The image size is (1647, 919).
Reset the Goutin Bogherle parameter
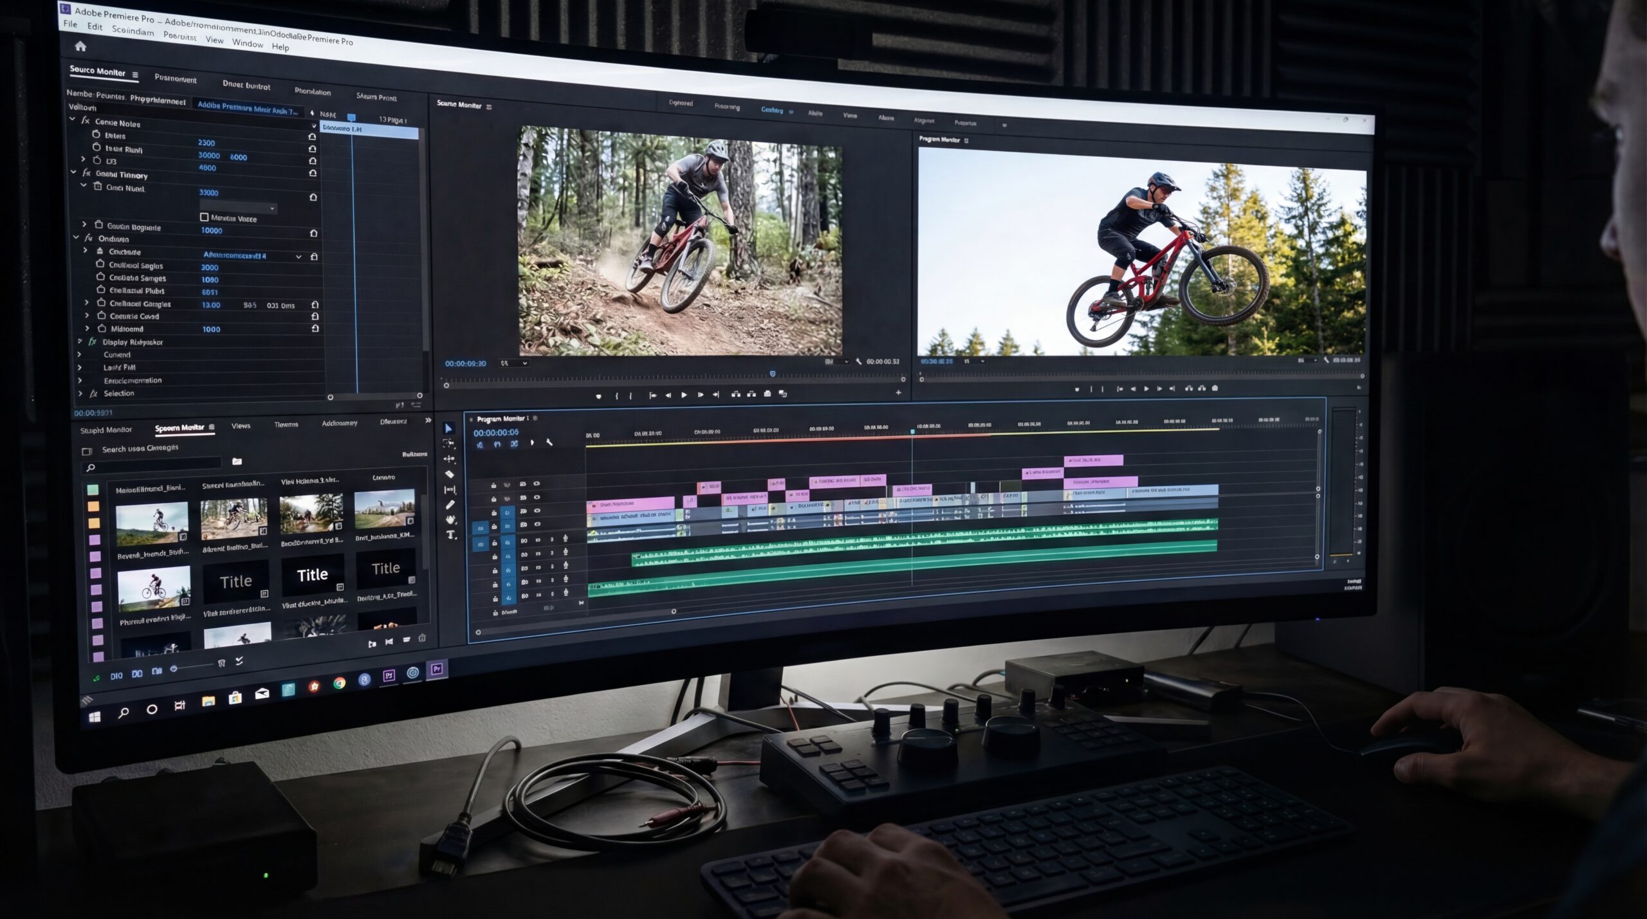pos(313,233)
